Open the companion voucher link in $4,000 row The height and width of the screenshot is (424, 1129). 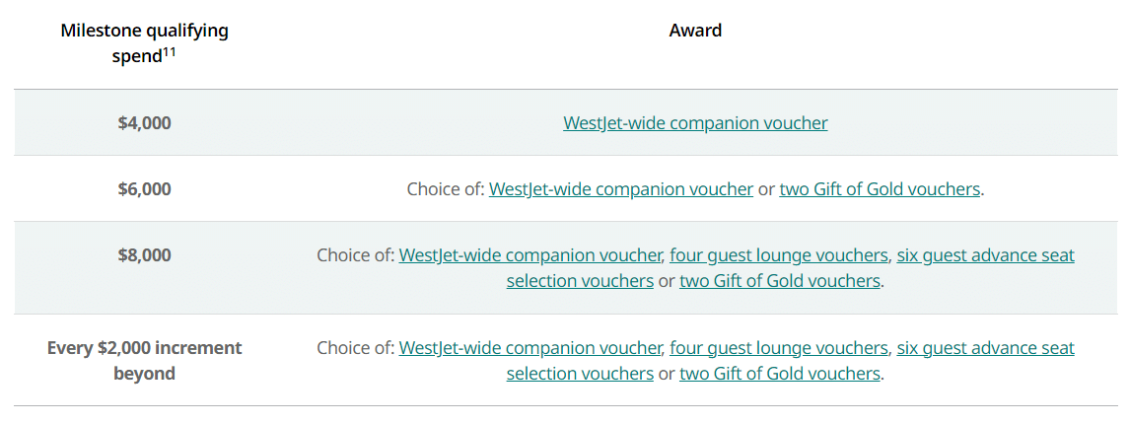[x=695, y=123]
